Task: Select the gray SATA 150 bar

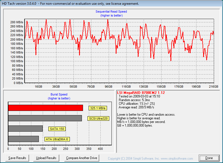Action: click(25, 129)
